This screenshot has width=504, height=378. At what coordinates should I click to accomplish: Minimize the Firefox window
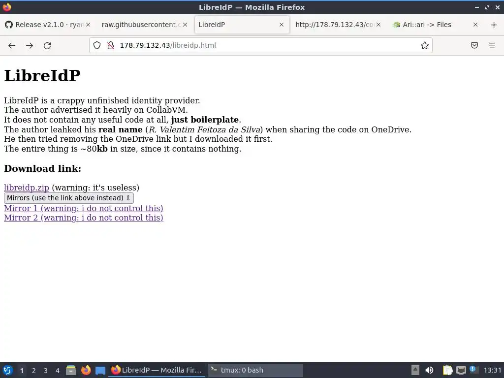(x=477, y=7)
